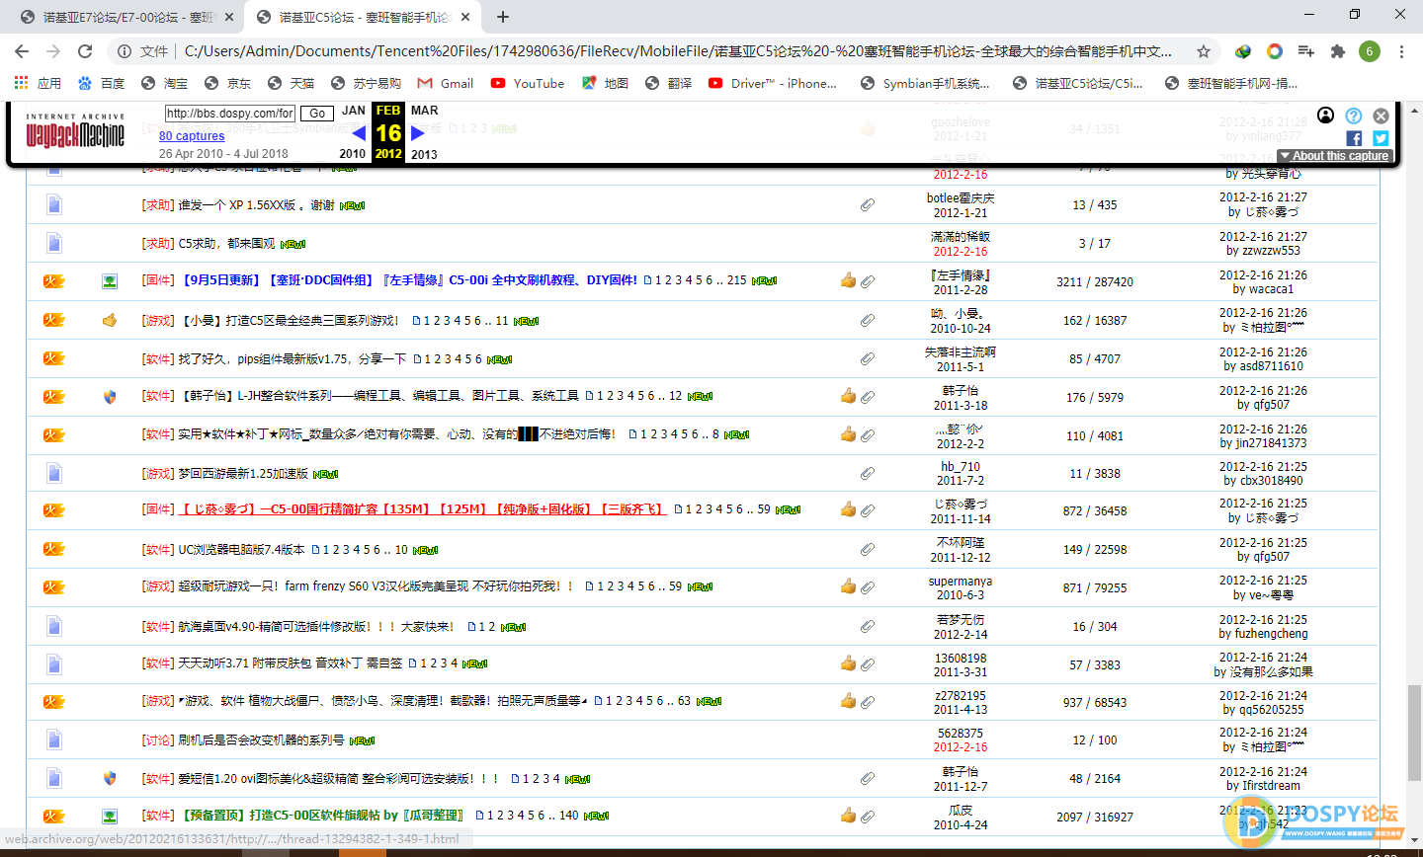Click the vertical page scrollbar thumb
The width and height of the screenshot is (1423, 857).
tap(1414, 733)
